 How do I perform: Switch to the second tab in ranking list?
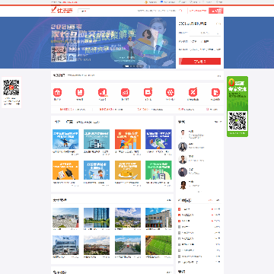(x=217, y=200)
